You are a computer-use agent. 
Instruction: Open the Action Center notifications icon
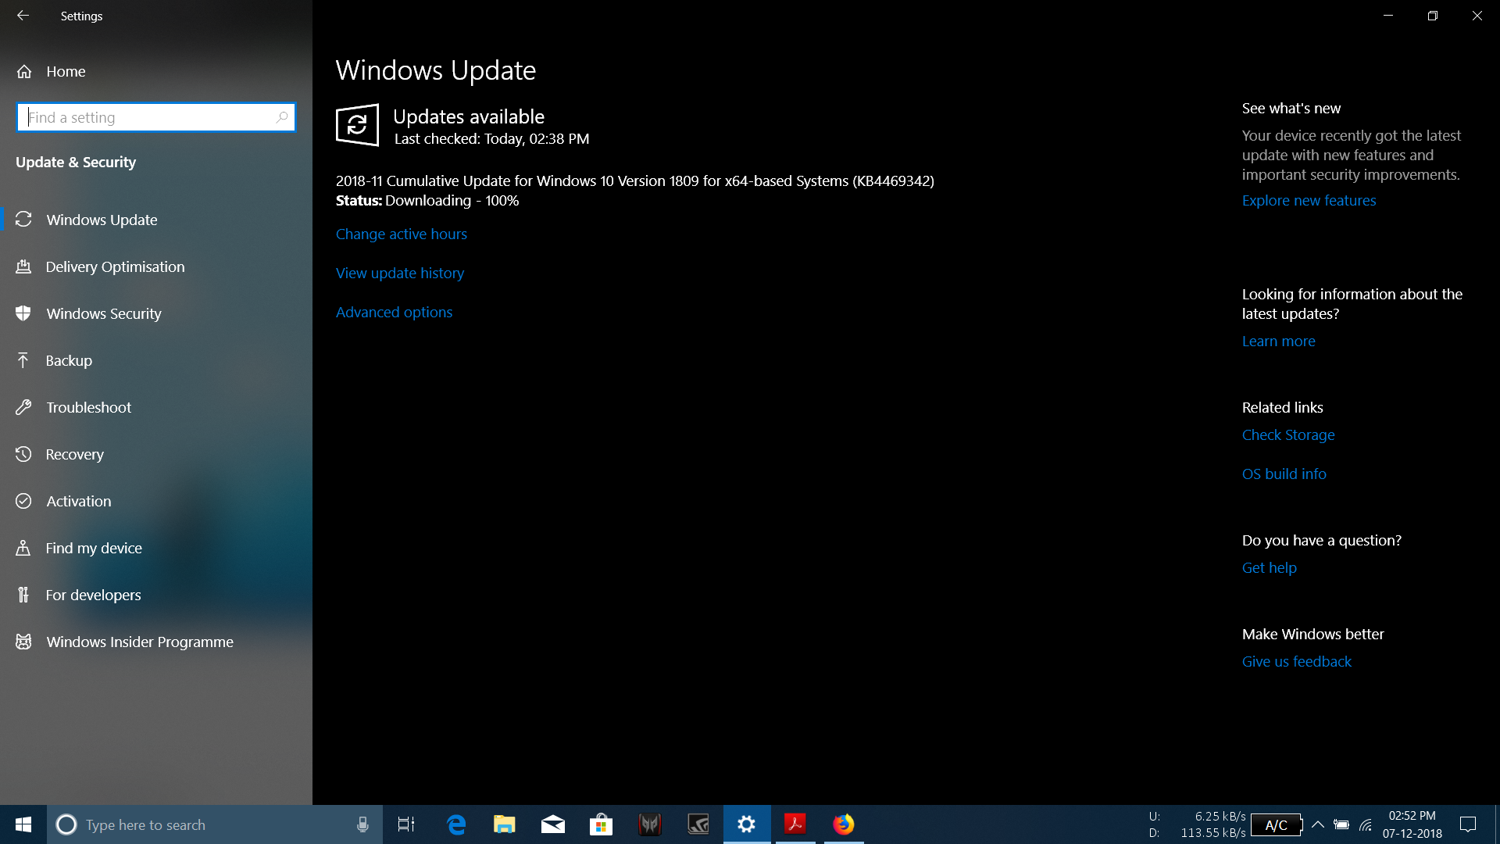[1468, 824]
